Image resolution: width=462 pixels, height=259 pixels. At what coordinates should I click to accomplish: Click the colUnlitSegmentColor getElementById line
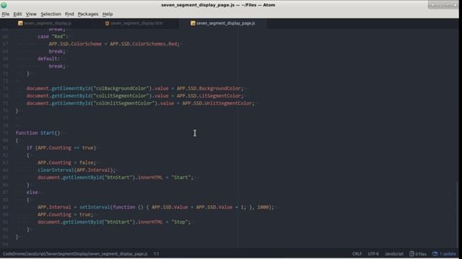point(141,103)
